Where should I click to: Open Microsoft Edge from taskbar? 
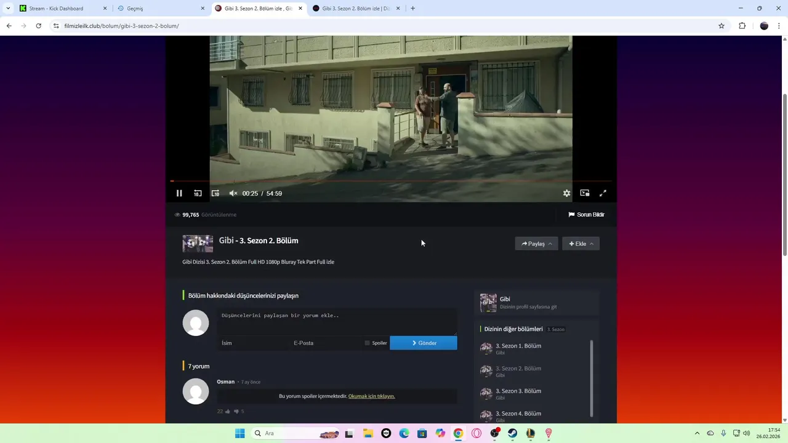(404, 433)
